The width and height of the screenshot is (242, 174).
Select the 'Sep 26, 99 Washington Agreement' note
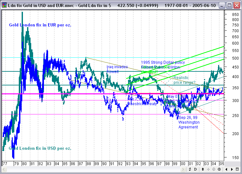coord(189,122)
